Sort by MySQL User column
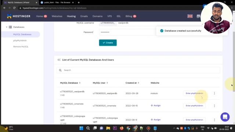Image resolution: width=235 pixels, height=132 pixels. coord(100,83)
